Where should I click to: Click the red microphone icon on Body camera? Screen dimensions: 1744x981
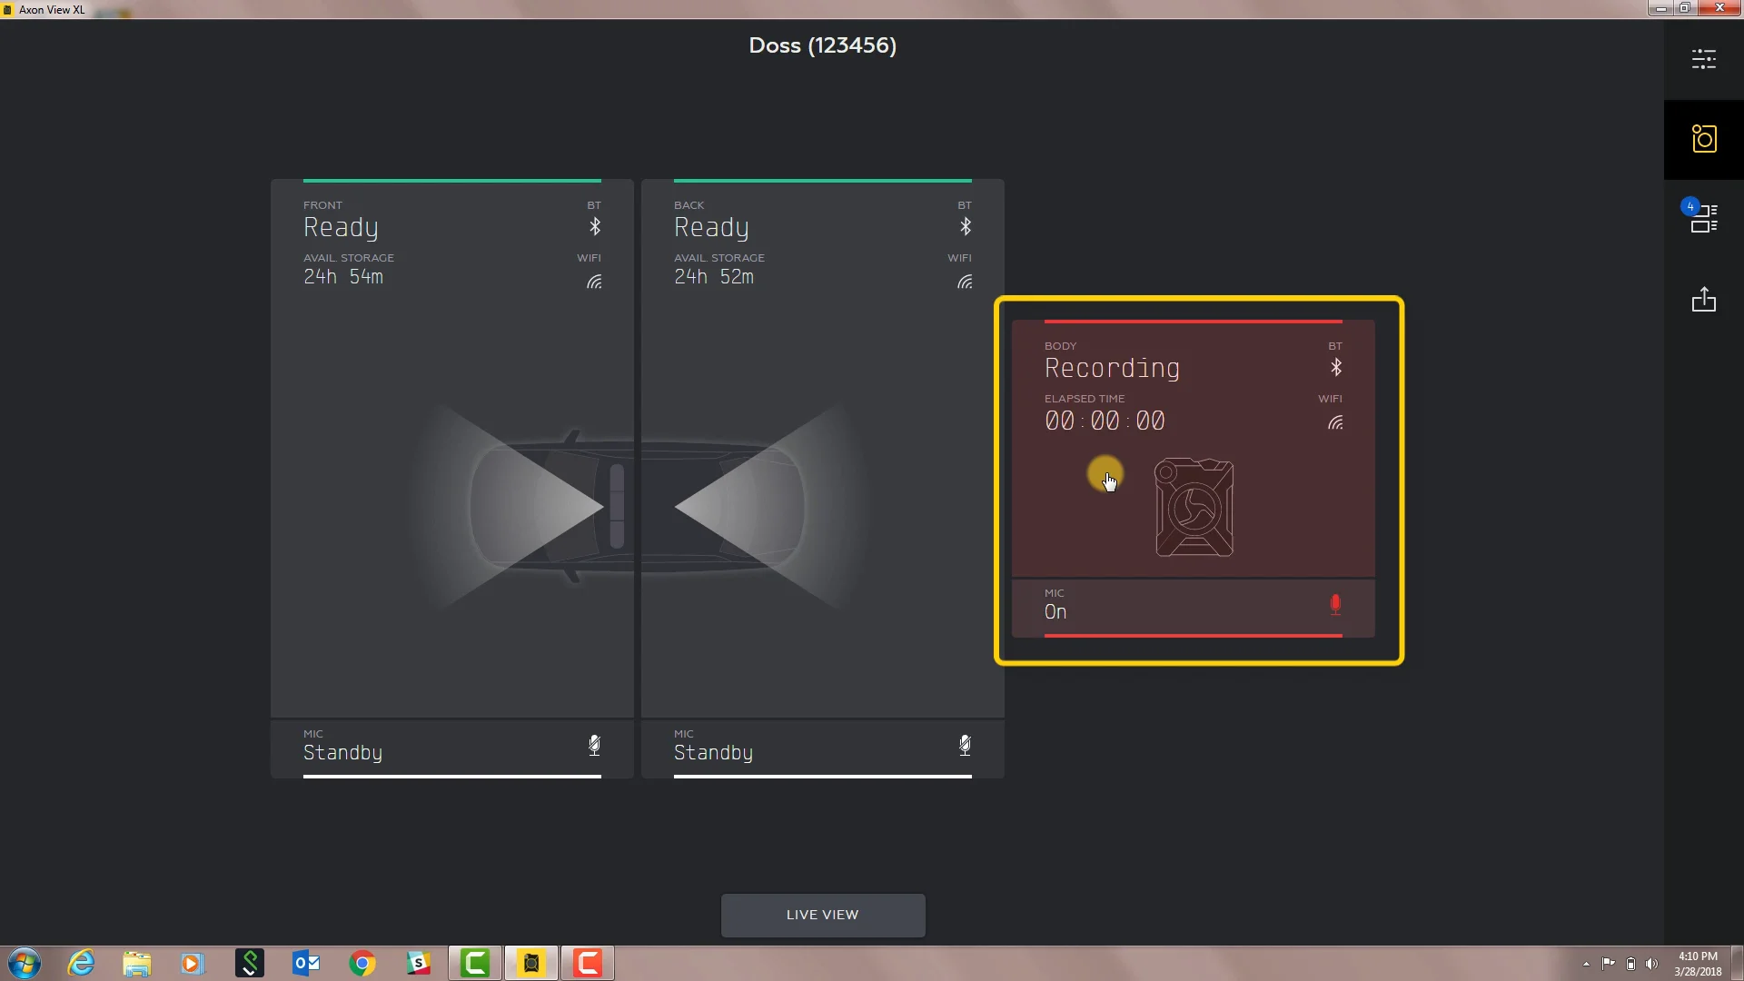pyautogui.click(x=1336, y=604)
